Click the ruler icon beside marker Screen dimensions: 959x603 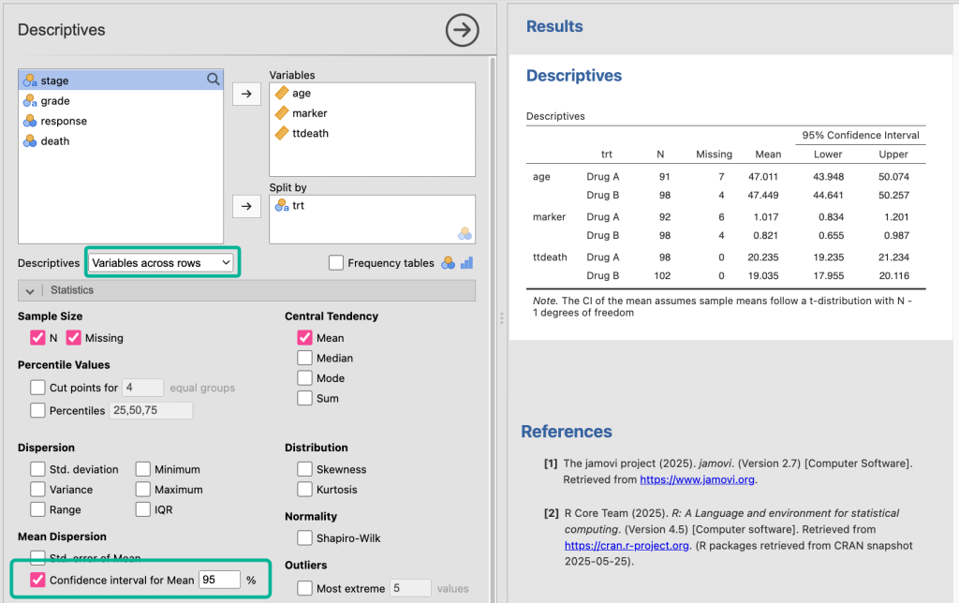pyautogui.click(x=281, y=113)
